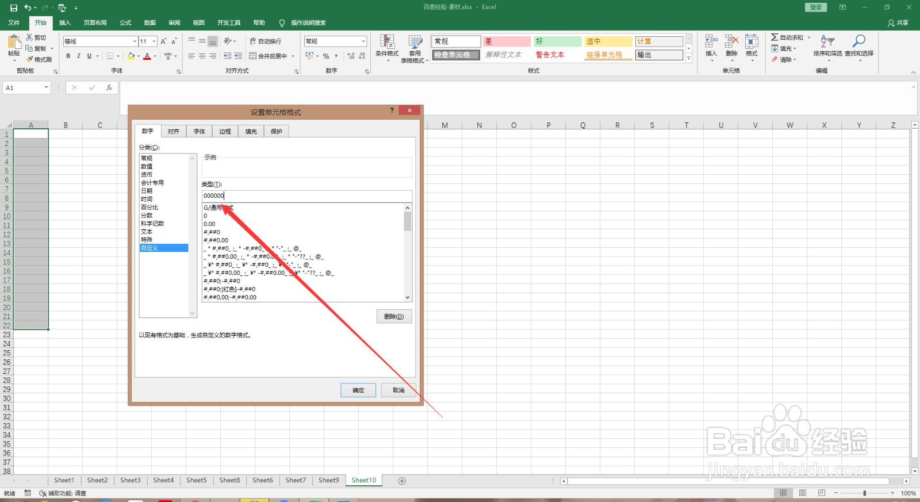Open the Clear (清除) eraser dropdown
Viewport: 920px width, 502px height.
(784, 59)
